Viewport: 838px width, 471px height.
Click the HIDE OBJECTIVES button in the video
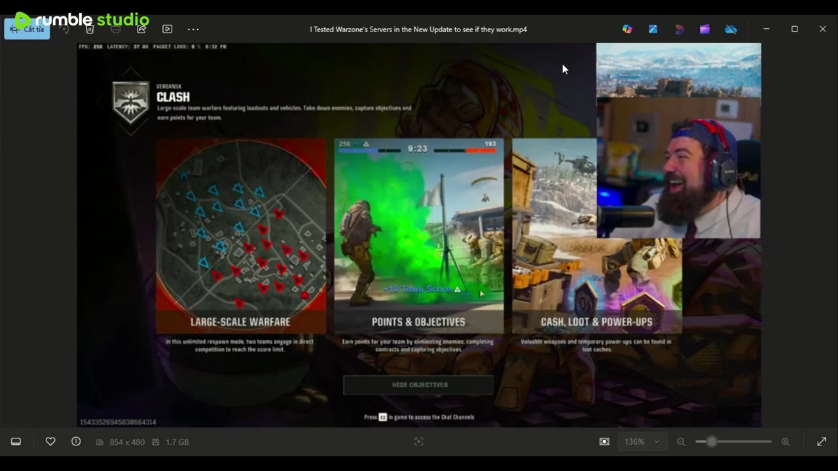419,385
